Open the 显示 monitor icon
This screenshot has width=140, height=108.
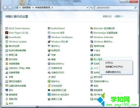click(x=7, y=90)
